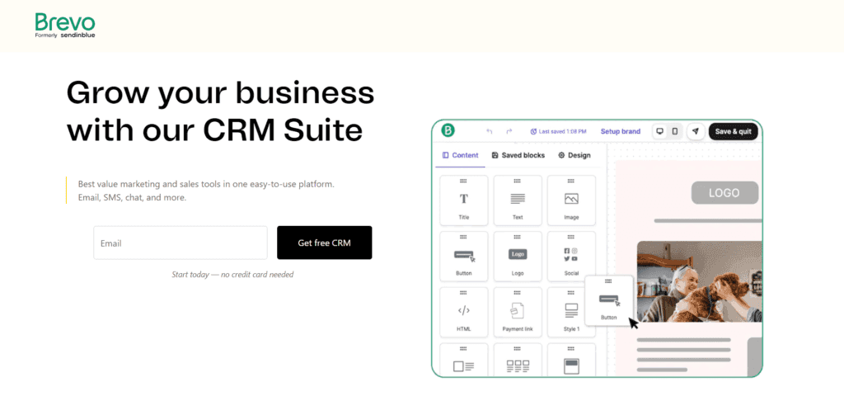Click the Get free CRM button
Screen dimensions: 844x396
tap(324, 243)
